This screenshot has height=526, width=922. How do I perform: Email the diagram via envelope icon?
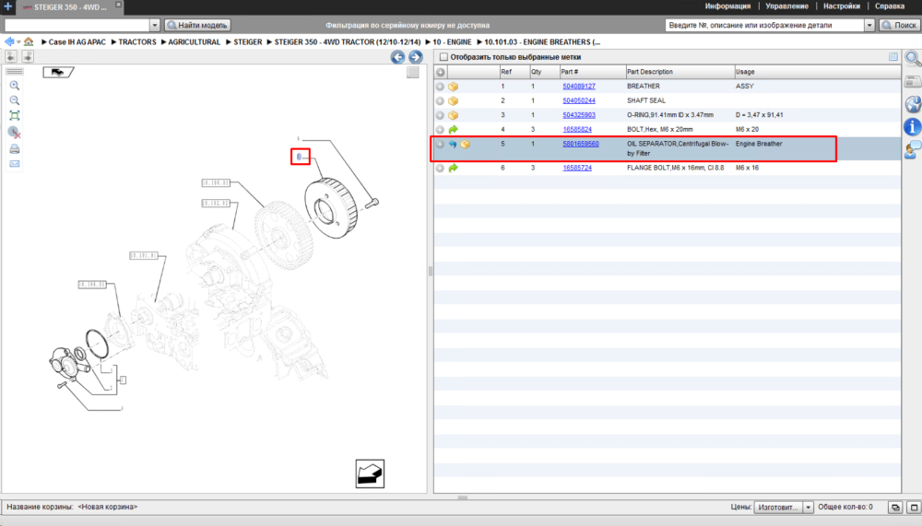tap(15, 164)
